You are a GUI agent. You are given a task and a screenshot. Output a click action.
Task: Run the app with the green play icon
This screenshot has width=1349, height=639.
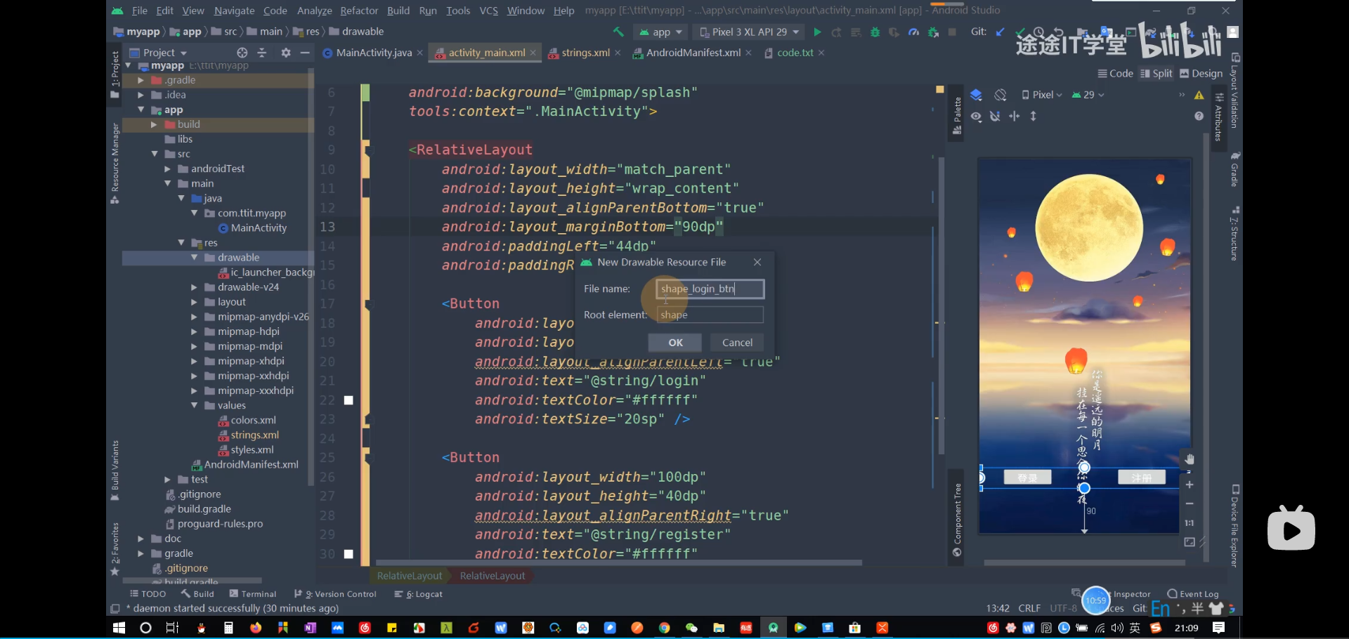point(817,32)
